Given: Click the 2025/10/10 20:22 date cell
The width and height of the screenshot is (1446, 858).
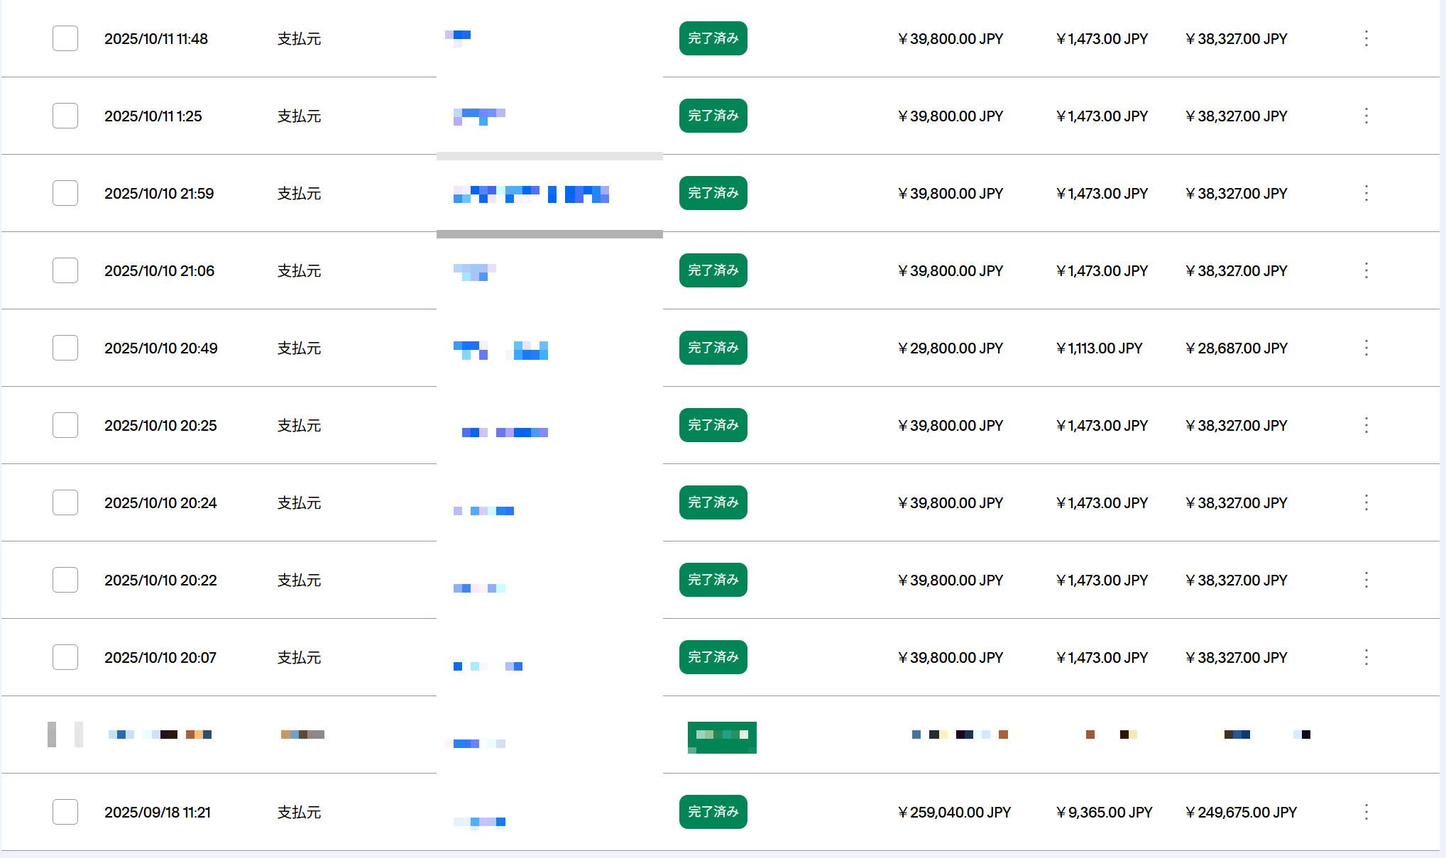Looking at the screenshot, I should tap(160, 580).
